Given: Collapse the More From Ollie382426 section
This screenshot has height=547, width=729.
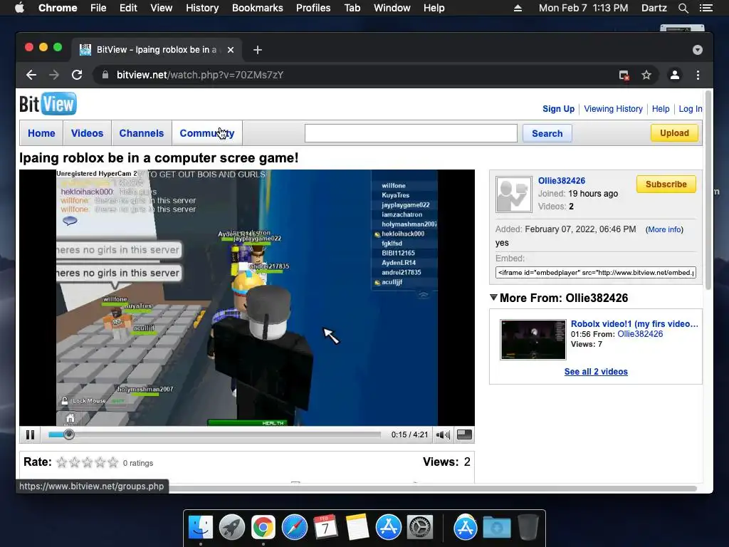Looking at the screenshot, I should tap(494, 298).
